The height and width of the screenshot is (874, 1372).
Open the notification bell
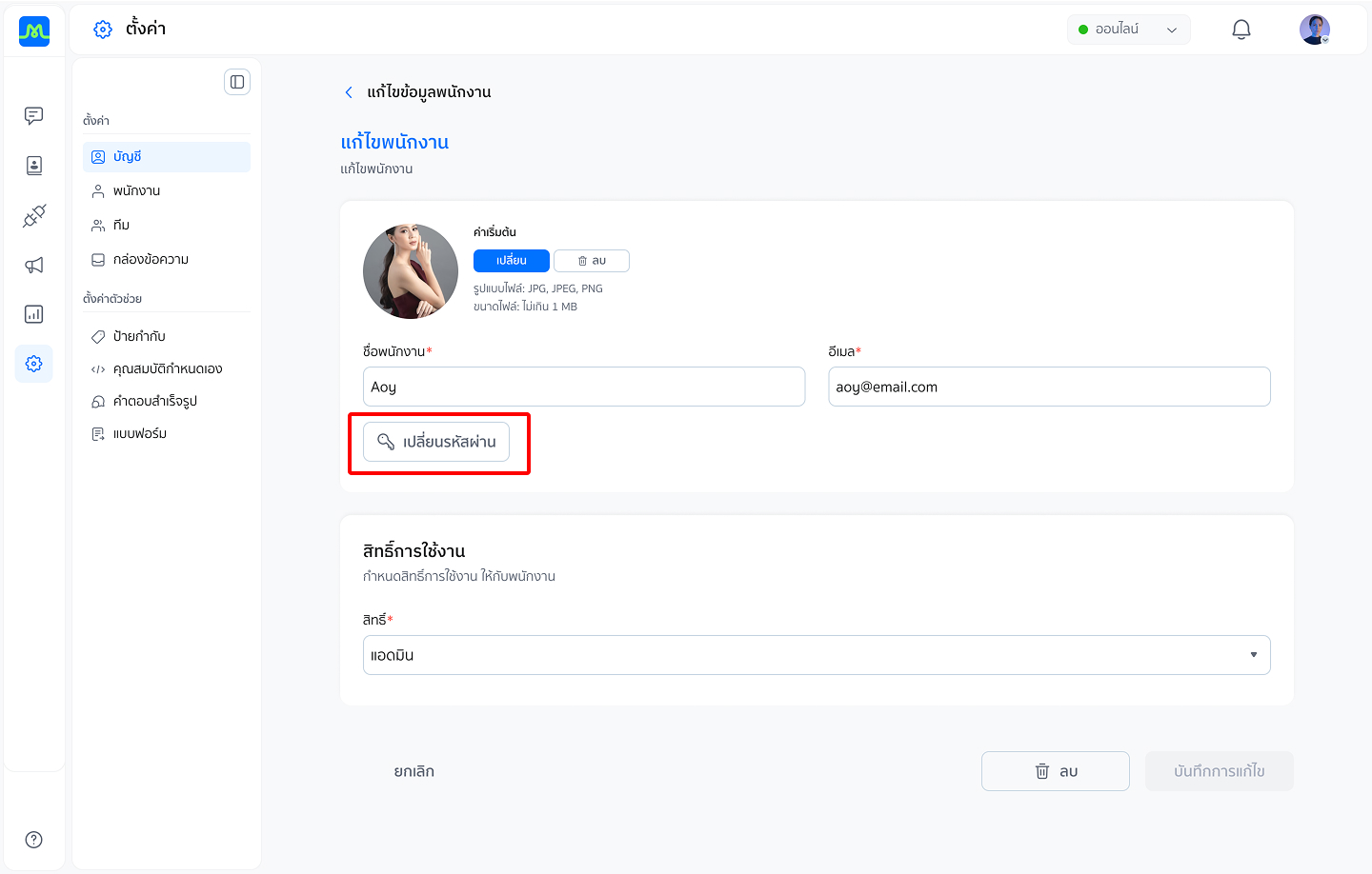1241,30
